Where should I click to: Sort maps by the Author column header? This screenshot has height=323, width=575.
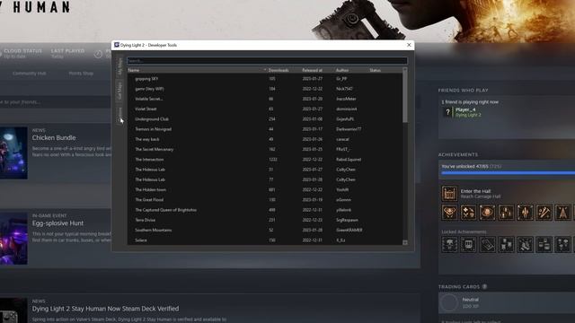(351, 70)
